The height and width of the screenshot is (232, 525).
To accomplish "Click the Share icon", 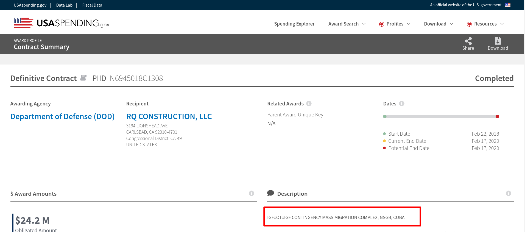I will pos(468,41).
